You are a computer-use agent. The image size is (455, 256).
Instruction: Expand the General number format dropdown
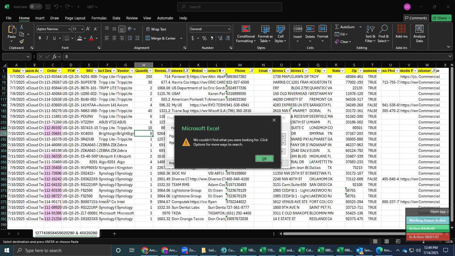click(229, 29)
